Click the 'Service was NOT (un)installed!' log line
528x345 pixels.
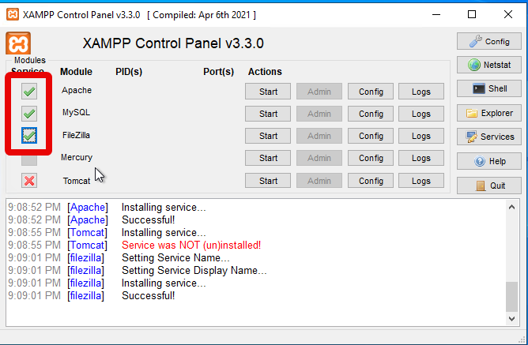[x=191, y=245]
